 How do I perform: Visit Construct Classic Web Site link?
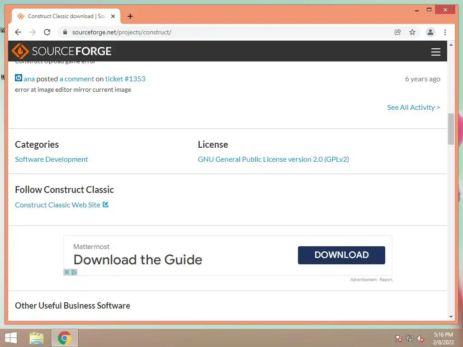pyautogui.click(x=57, y=205)
